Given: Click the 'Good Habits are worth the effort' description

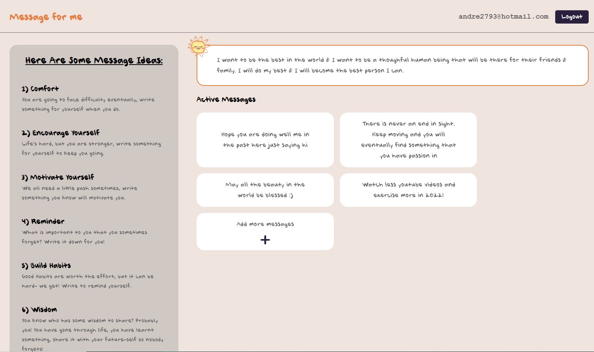Looking at the screenshot, I should coord(88,281).
